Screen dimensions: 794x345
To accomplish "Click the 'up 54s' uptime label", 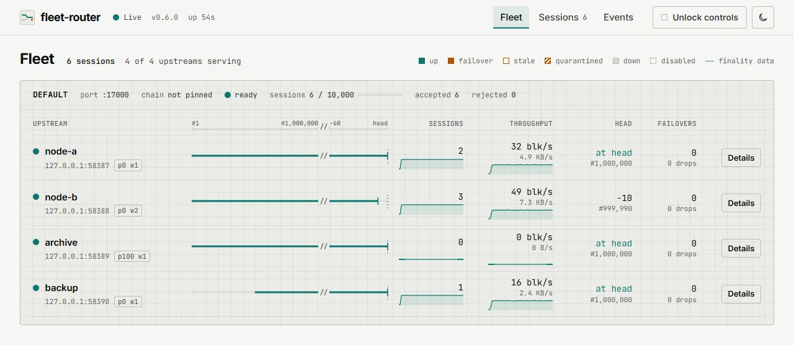I will (202, 17).
